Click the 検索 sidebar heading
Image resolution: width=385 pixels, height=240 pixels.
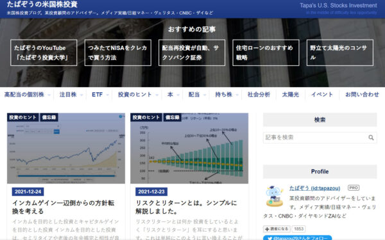(320, 120)
